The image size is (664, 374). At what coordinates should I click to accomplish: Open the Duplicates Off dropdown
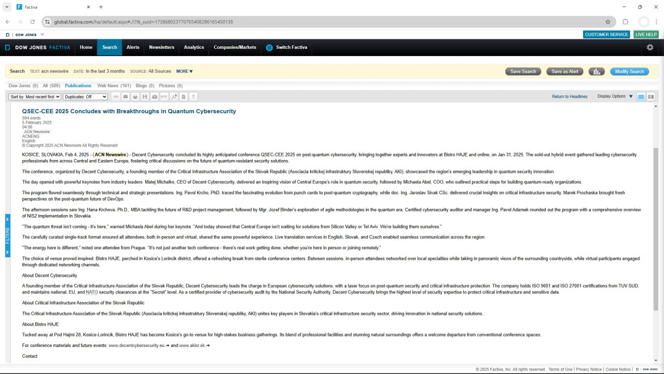(x=85, y=97)
